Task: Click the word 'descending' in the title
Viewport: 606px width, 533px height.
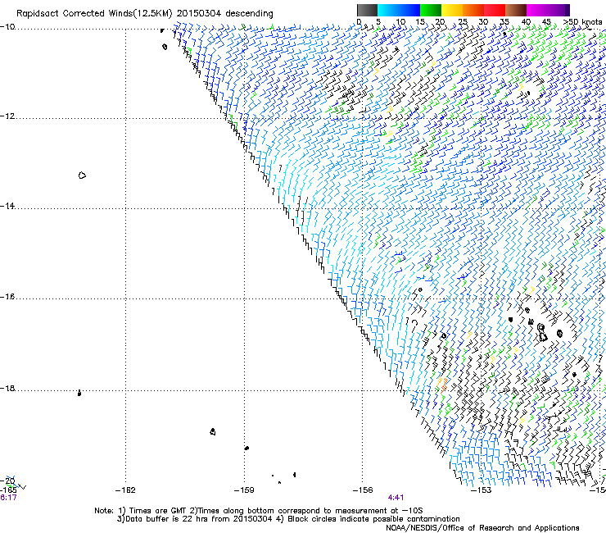Action: (249, 14)
